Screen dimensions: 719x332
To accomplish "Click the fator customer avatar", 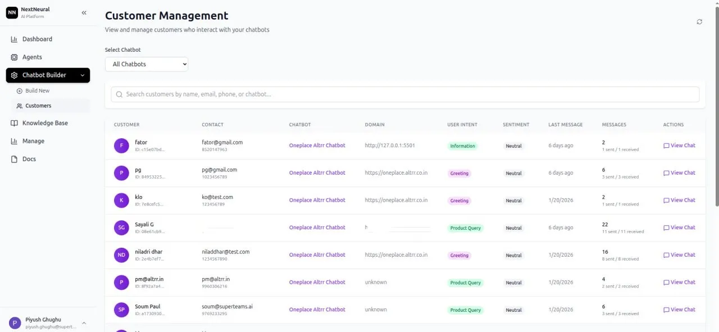I will (121, 146).
